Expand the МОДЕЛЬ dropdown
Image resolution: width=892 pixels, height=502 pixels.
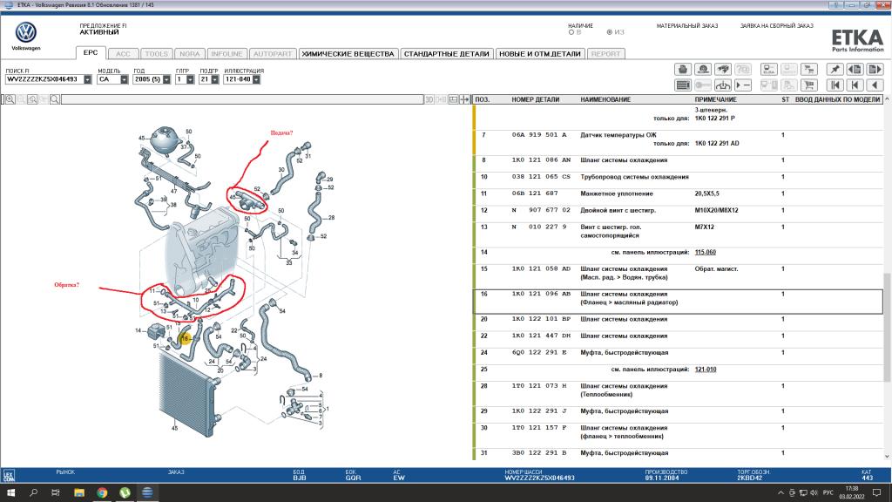pyautogui.click(x=124, y=79)
